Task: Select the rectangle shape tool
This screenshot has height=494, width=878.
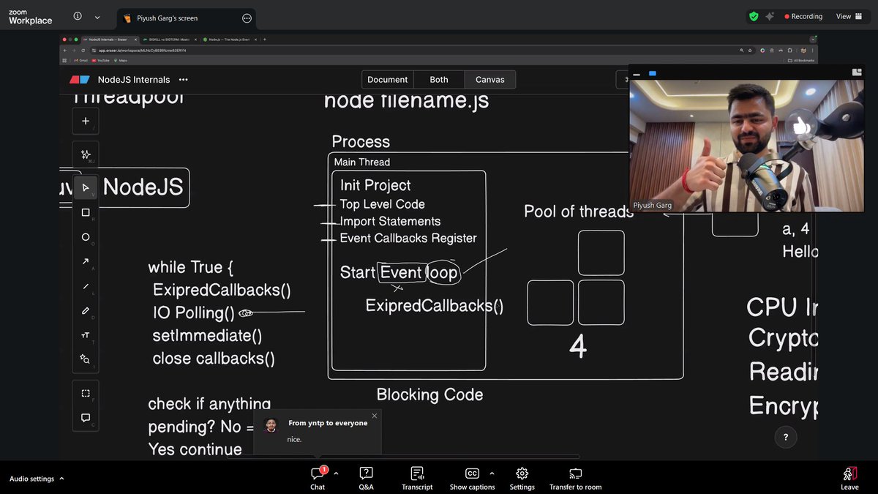Action: [x=86, y=213]
